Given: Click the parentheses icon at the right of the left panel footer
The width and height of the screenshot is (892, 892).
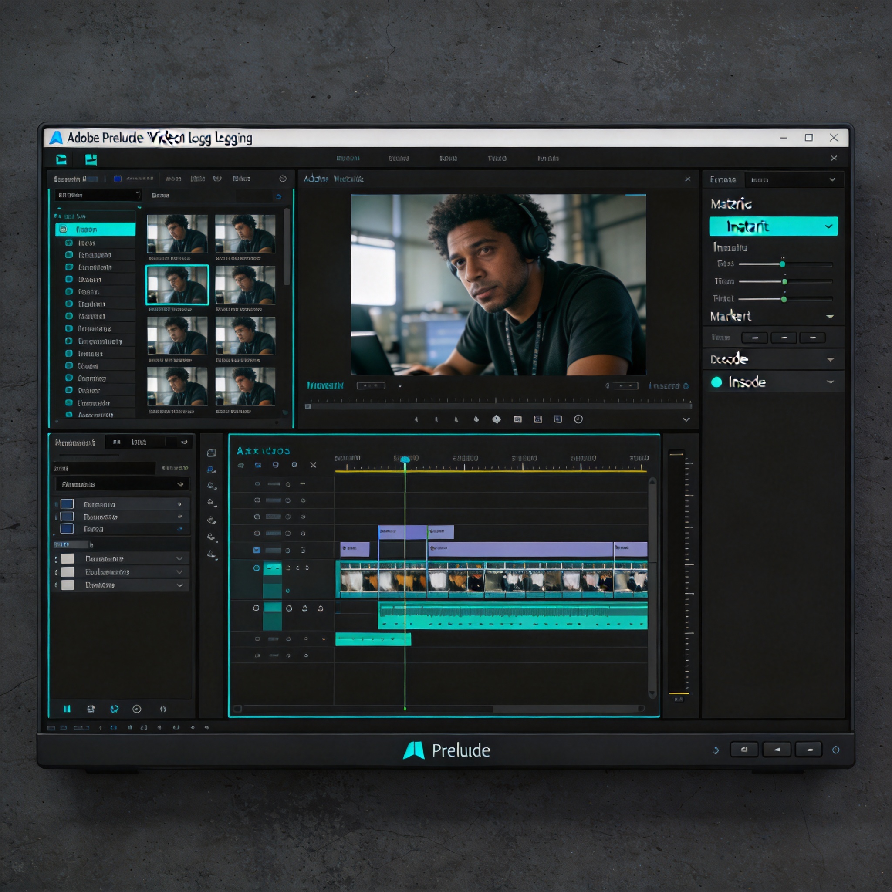Looking at the screenshot, I should pyautogui.click(x=163, y=709).
